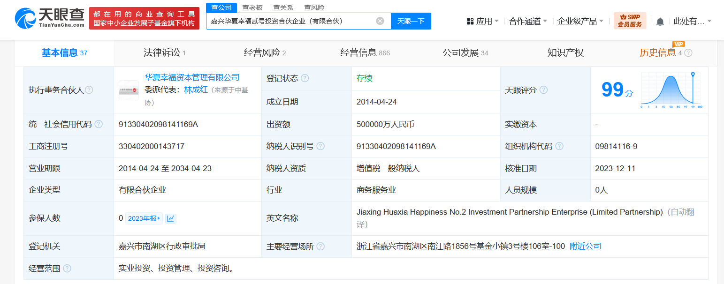Click the 天眼一下 search button

pyautogui.click(x=411, y=21)
